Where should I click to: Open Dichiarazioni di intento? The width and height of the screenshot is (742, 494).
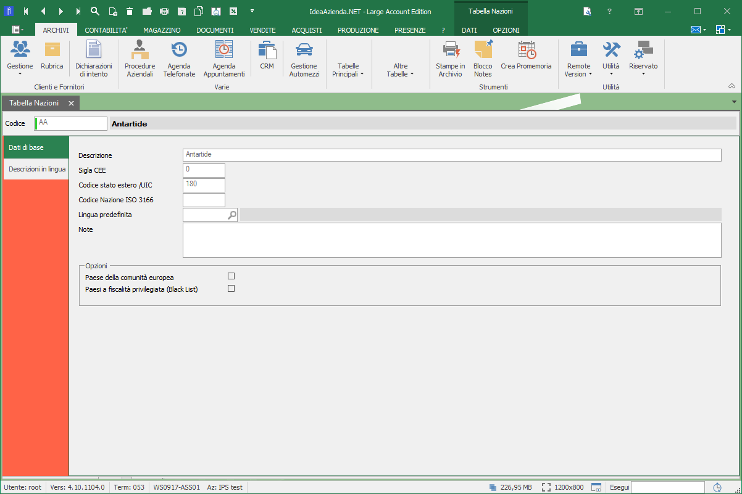(x=93, y=60)
